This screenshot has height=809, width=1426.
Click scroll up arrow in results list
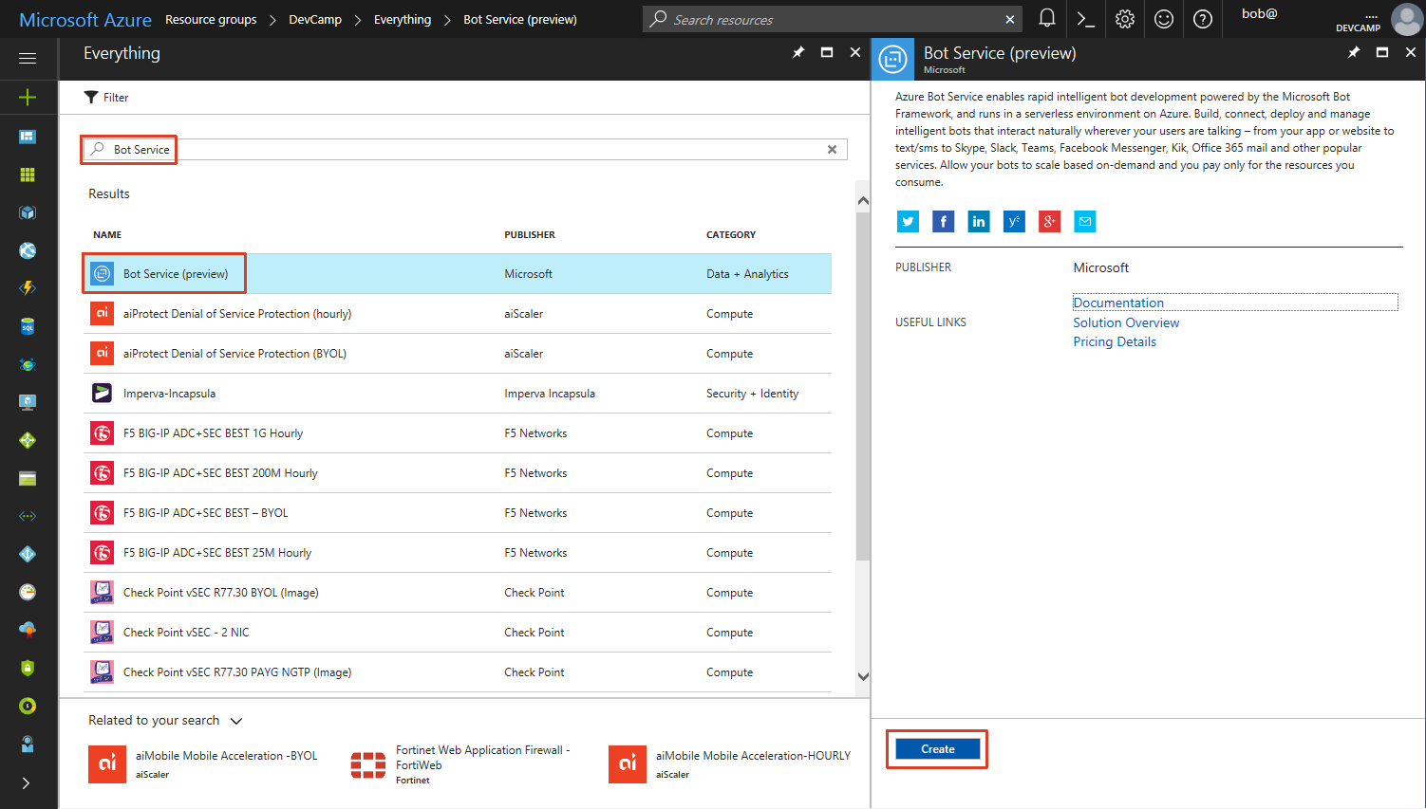tap(863, 200)
